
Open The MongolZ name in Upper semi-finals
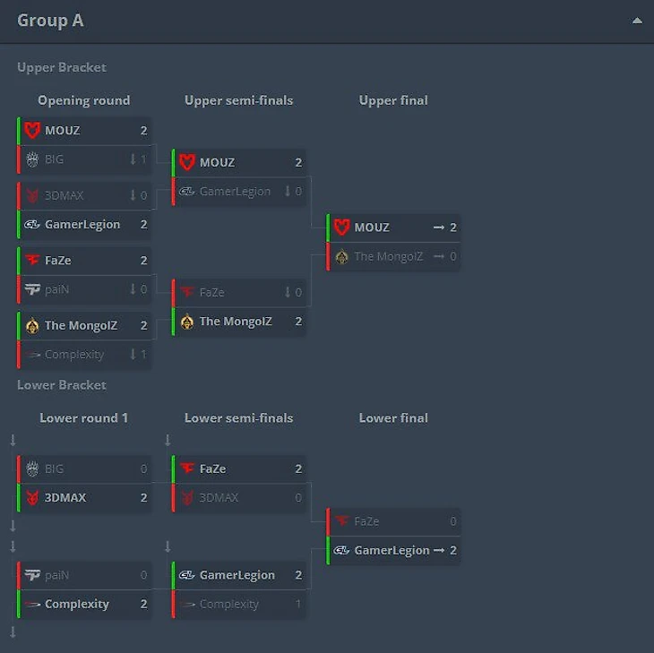point(236,322)
